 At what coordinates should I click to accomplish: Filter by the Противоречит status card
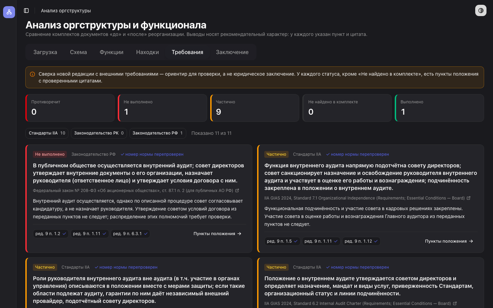[70, 108]
